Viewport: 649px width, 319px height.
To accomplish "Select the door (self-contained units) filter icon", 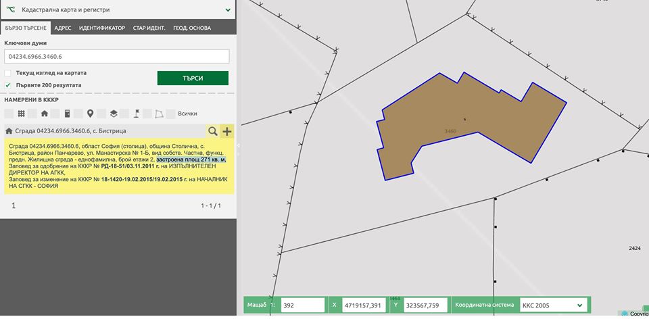I will coord(68,114).
